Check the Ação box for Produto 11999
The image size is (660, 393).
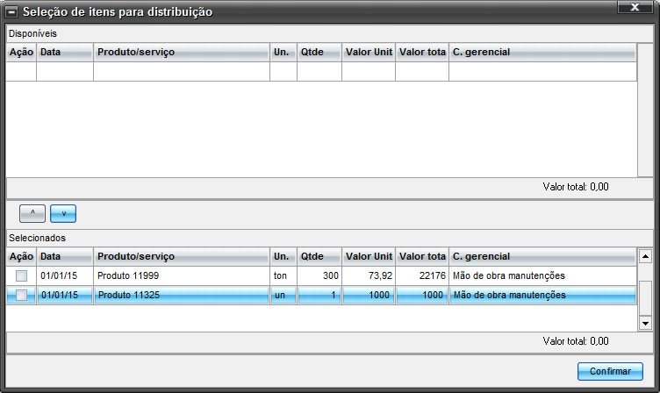pyautogui.click(x=21, y=275)
